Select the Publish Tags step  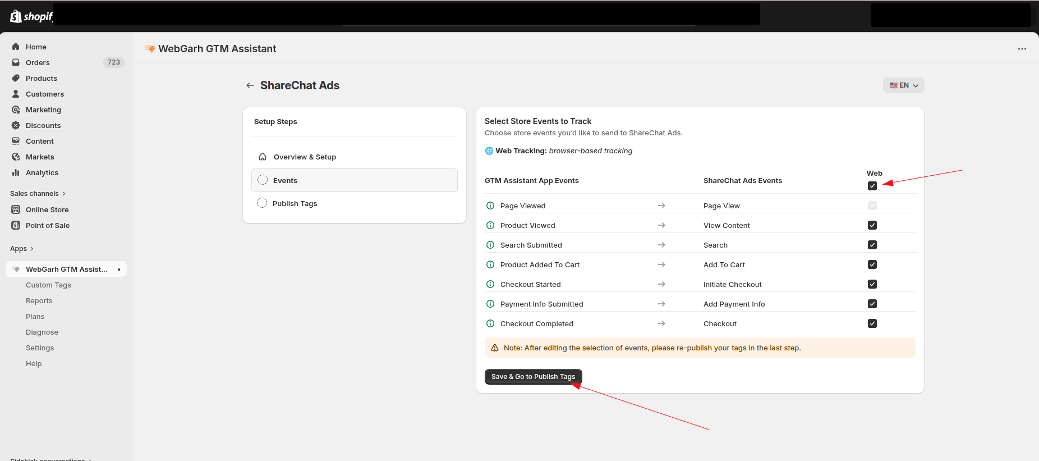coord(355,203)
